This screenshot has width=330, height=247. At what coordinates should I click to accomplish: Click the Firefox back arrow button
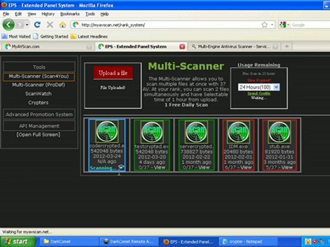8,25
